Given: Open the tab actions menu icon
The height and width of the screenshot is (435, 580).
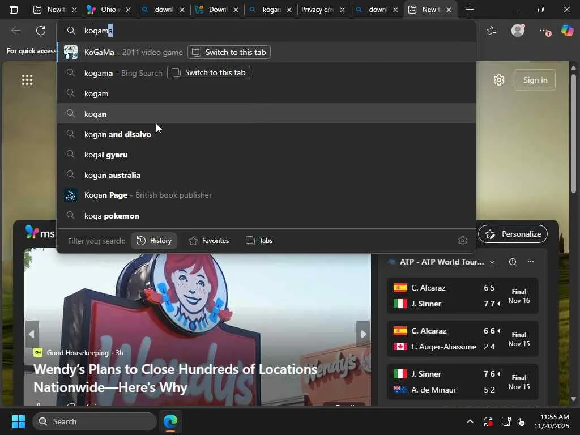Looking at the screenshot, I should [14, 10].
